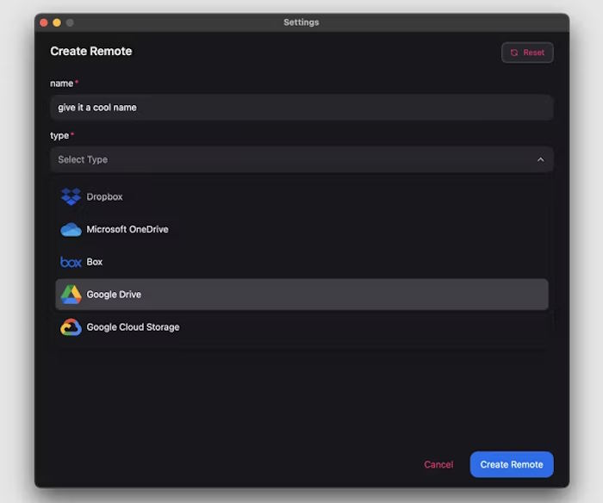Click the Settings window title
The width and height of the screenshot is (603, 503).
point(301,22)
